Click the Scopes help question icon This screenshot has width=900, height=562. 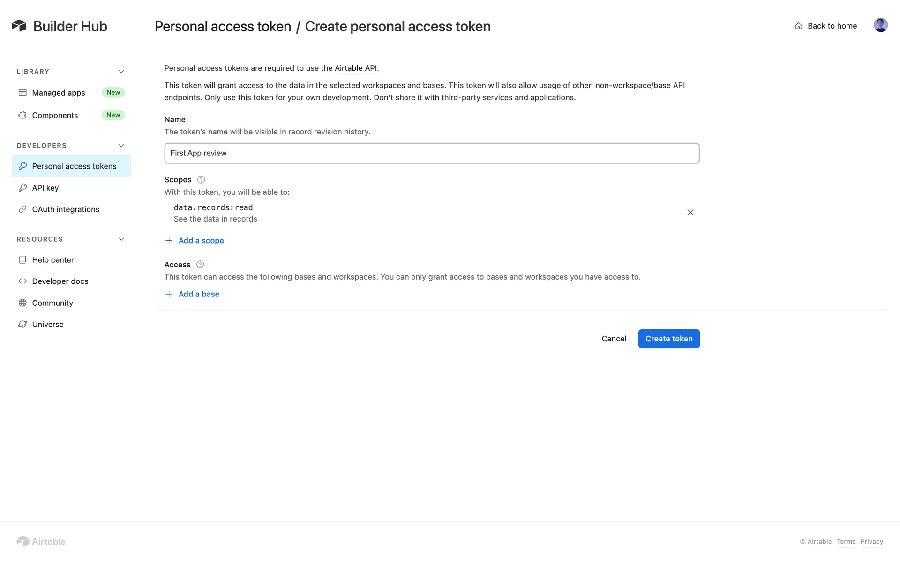(x=201, y=179)
